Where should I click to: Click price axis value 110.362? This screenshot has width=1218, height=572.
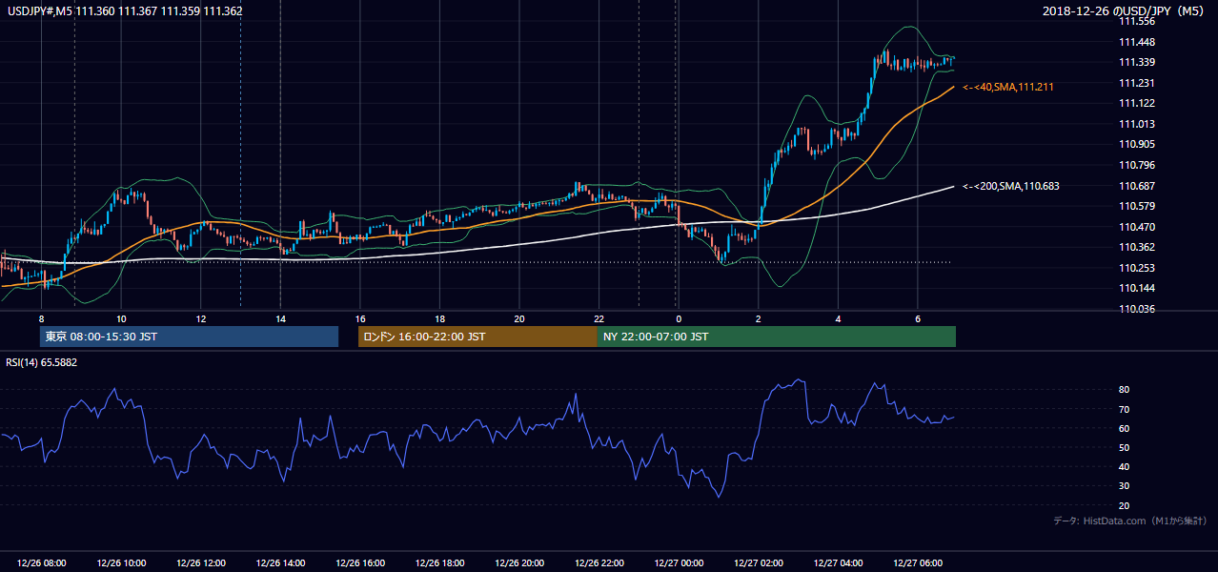1137,247
